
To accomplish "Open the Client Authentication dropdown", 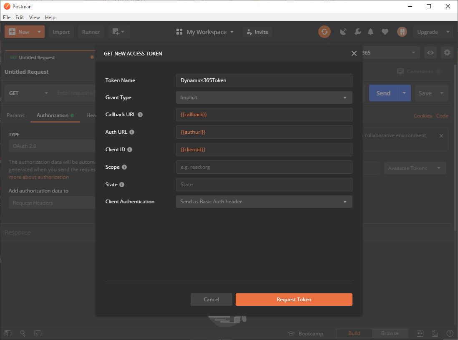I will [264, 202].
